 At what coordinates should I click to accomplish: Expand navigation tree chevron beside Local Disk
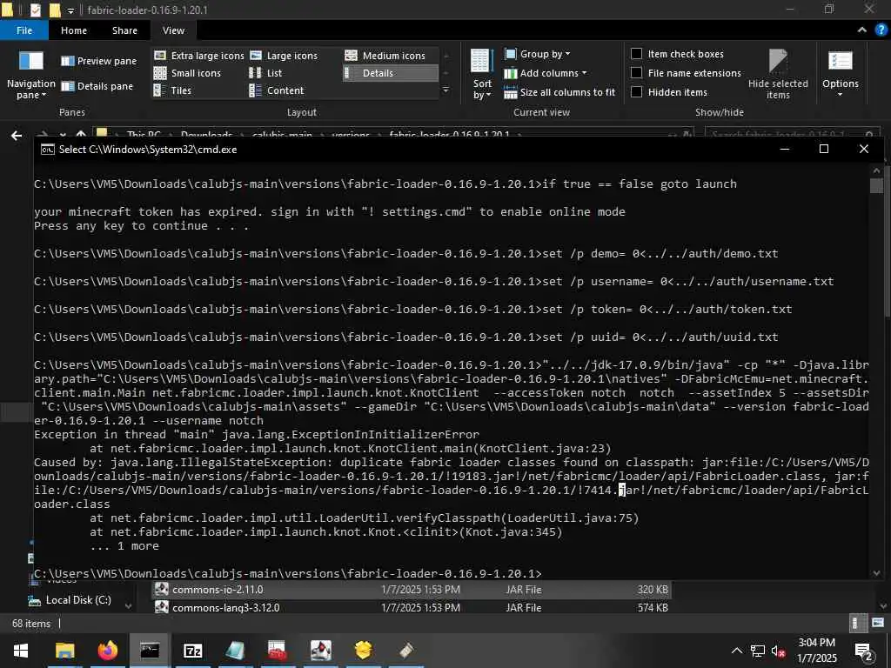(129, 606)
